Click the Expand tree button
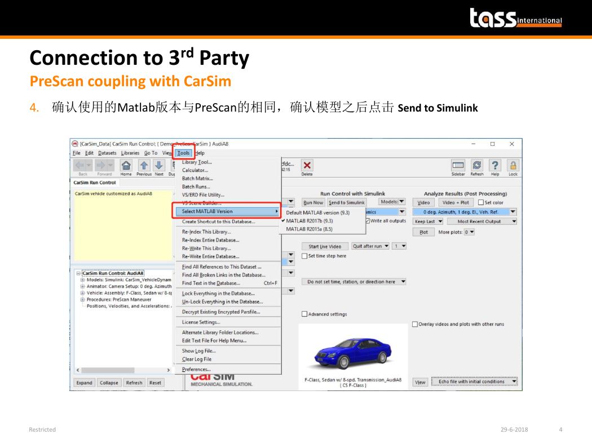The width and height of the screenshot is (592, 444). pyautogui.click(x=84, y=383)
